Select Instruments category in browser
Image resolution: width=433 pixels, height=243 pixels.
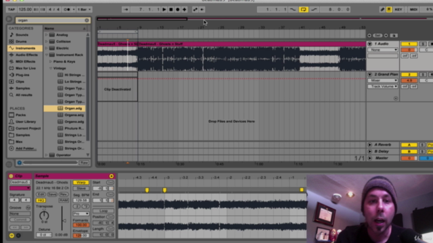click(25, 48)
